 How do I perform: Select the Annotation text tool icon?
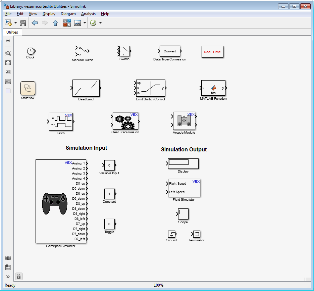(x=8, y=72)
